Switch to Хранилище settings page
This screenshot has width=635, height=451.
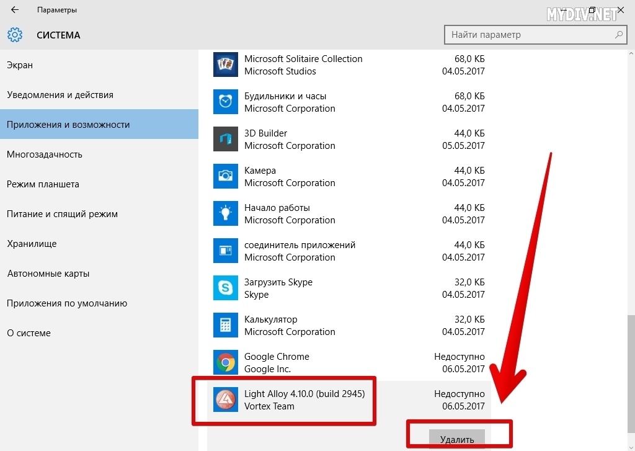click(32, 244)
